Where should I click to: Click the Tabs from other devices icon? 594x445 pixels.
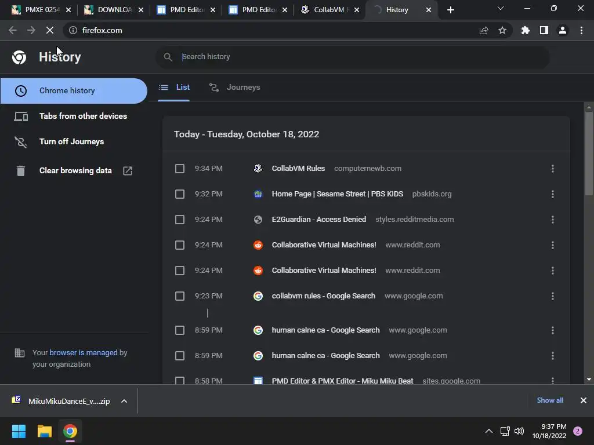21,116
